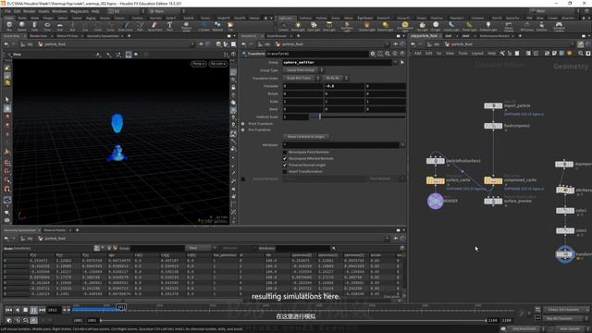Select the Sphere shelf tool
The height and width of the screenshot is (333, 592).
[x=22, y=27]
